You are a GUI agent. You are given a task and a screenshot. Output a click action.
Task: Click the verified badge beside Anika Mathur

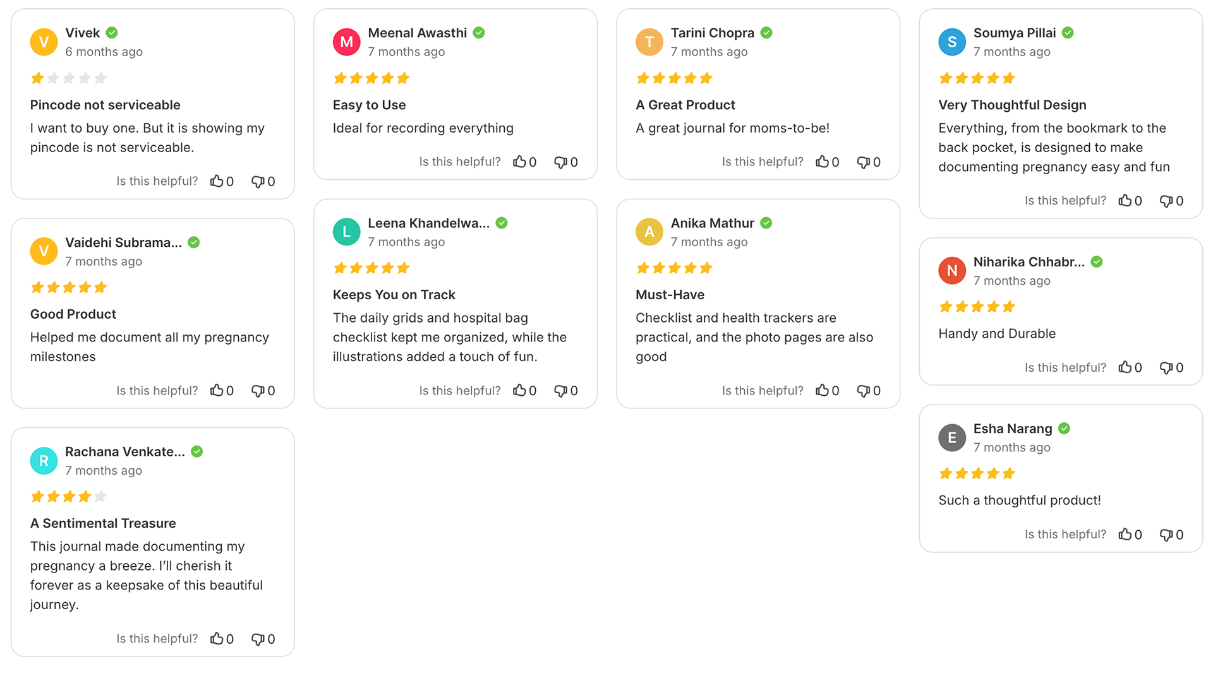tap(766, 223)
